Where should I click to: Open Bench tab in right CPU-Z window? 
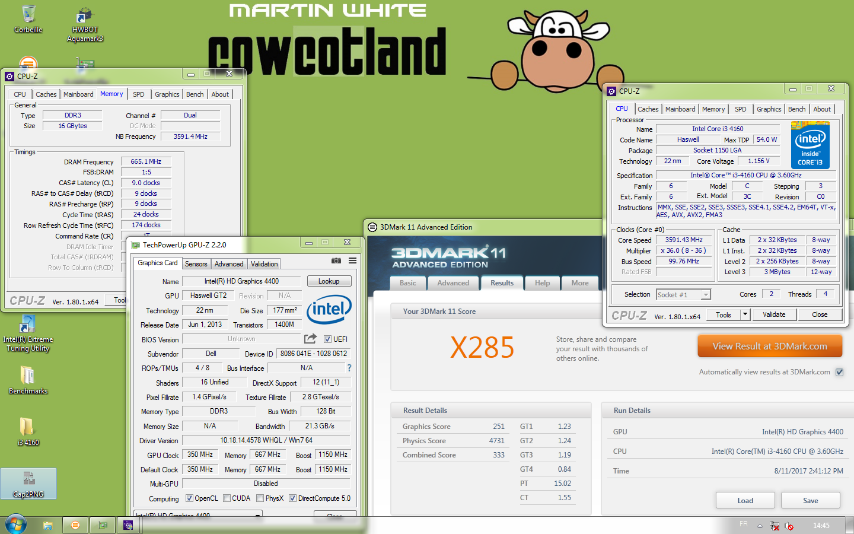(797, 109)
